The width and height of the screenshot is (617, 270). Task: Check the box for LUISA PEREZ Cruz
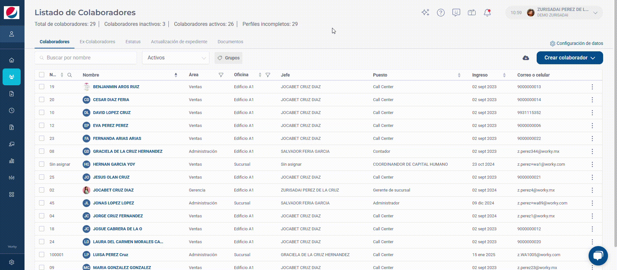42,254
